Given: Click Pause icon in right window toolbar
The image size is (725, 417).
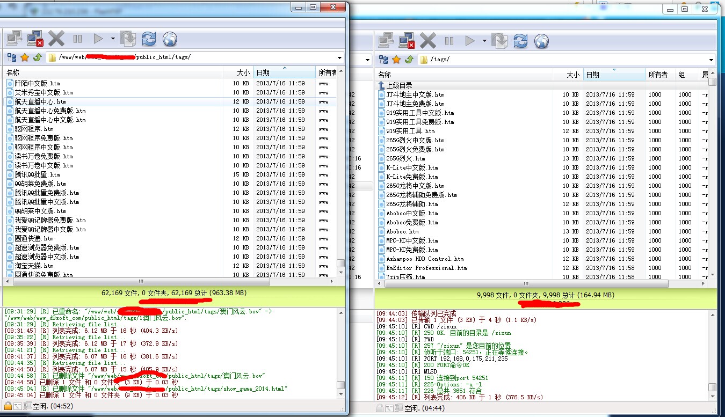Looking at the screenshot, I should [x=449, y=41].
